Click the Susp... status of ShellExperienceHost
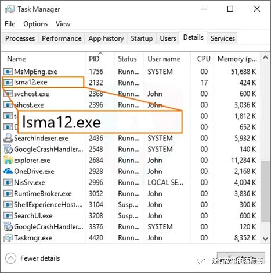271x273 pixels. pos(128,205)
